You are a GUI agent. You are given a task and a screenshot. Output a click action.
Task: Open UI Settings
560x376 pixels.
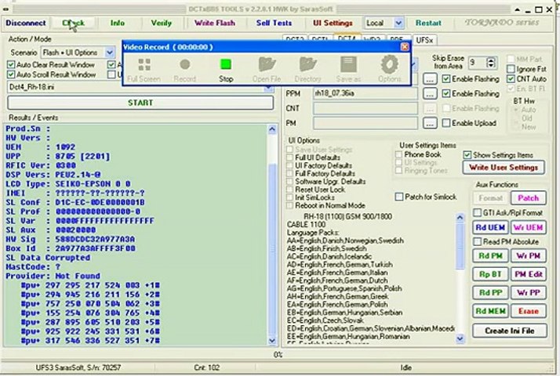click(x=333, y=23)
